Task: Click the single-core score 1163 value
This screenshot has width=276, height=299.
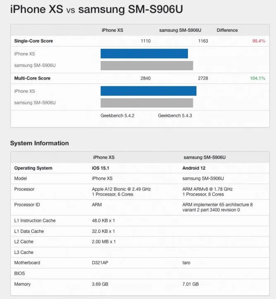Action: tap(203, 41)
